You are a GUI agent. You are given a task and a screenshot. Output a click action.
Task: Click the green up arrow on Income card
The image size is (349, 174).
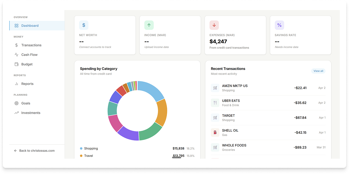click(149, 25)
